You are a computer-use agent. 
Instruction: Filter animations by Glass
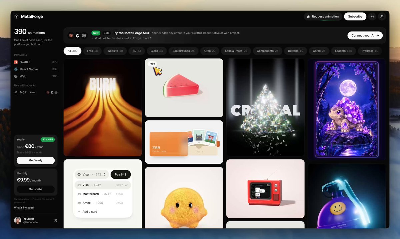[157, 51]
